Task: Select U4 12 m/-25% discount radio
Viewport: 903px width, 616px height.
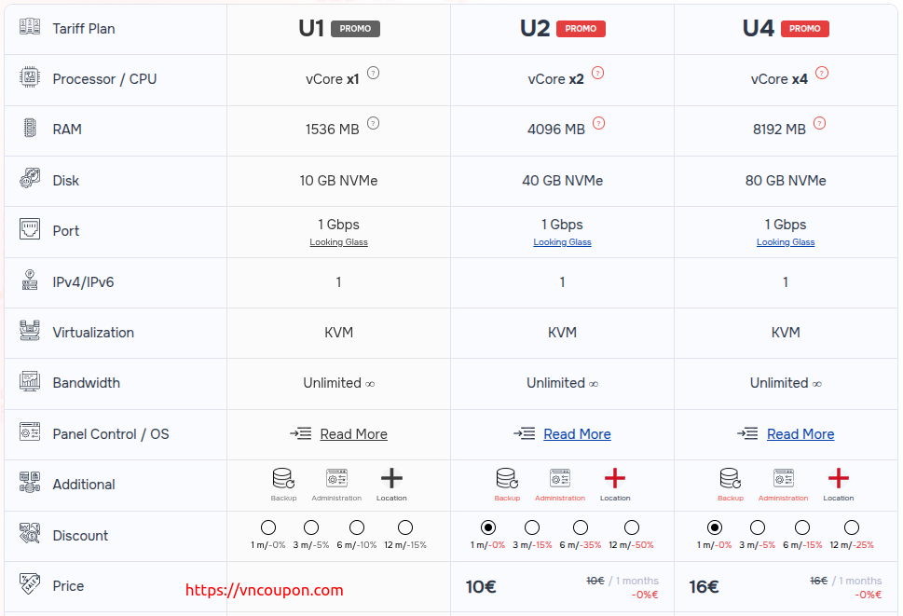Action: click(x=852, y=527)
